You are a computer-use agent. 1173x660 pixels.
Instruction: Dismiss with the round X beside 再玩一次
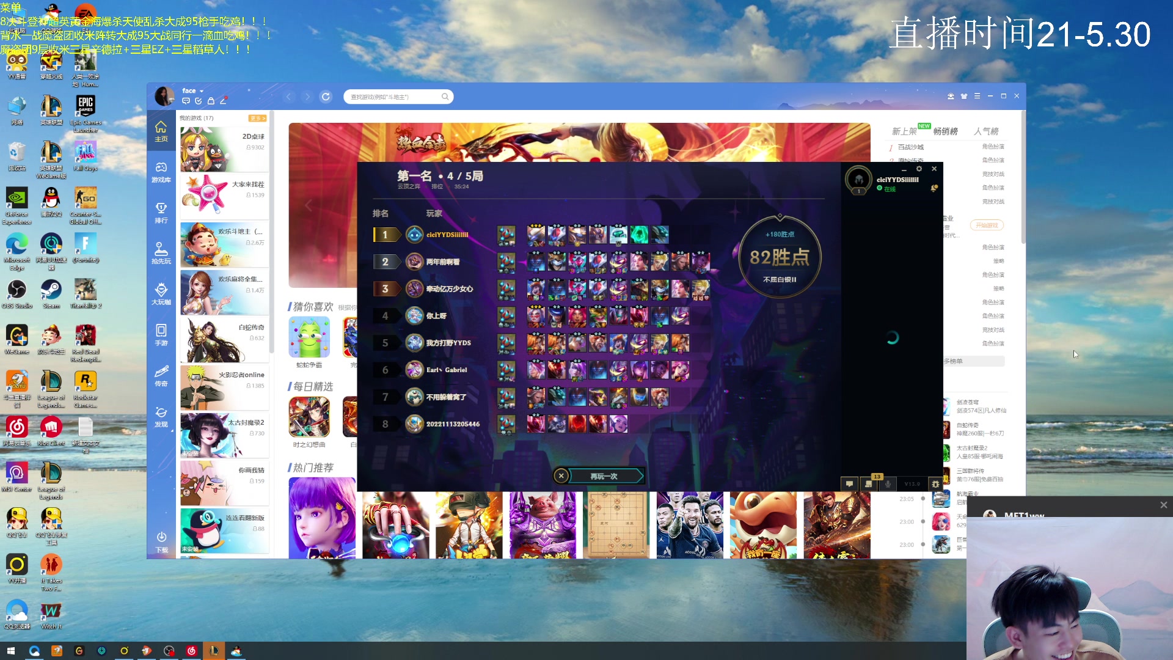561,475
